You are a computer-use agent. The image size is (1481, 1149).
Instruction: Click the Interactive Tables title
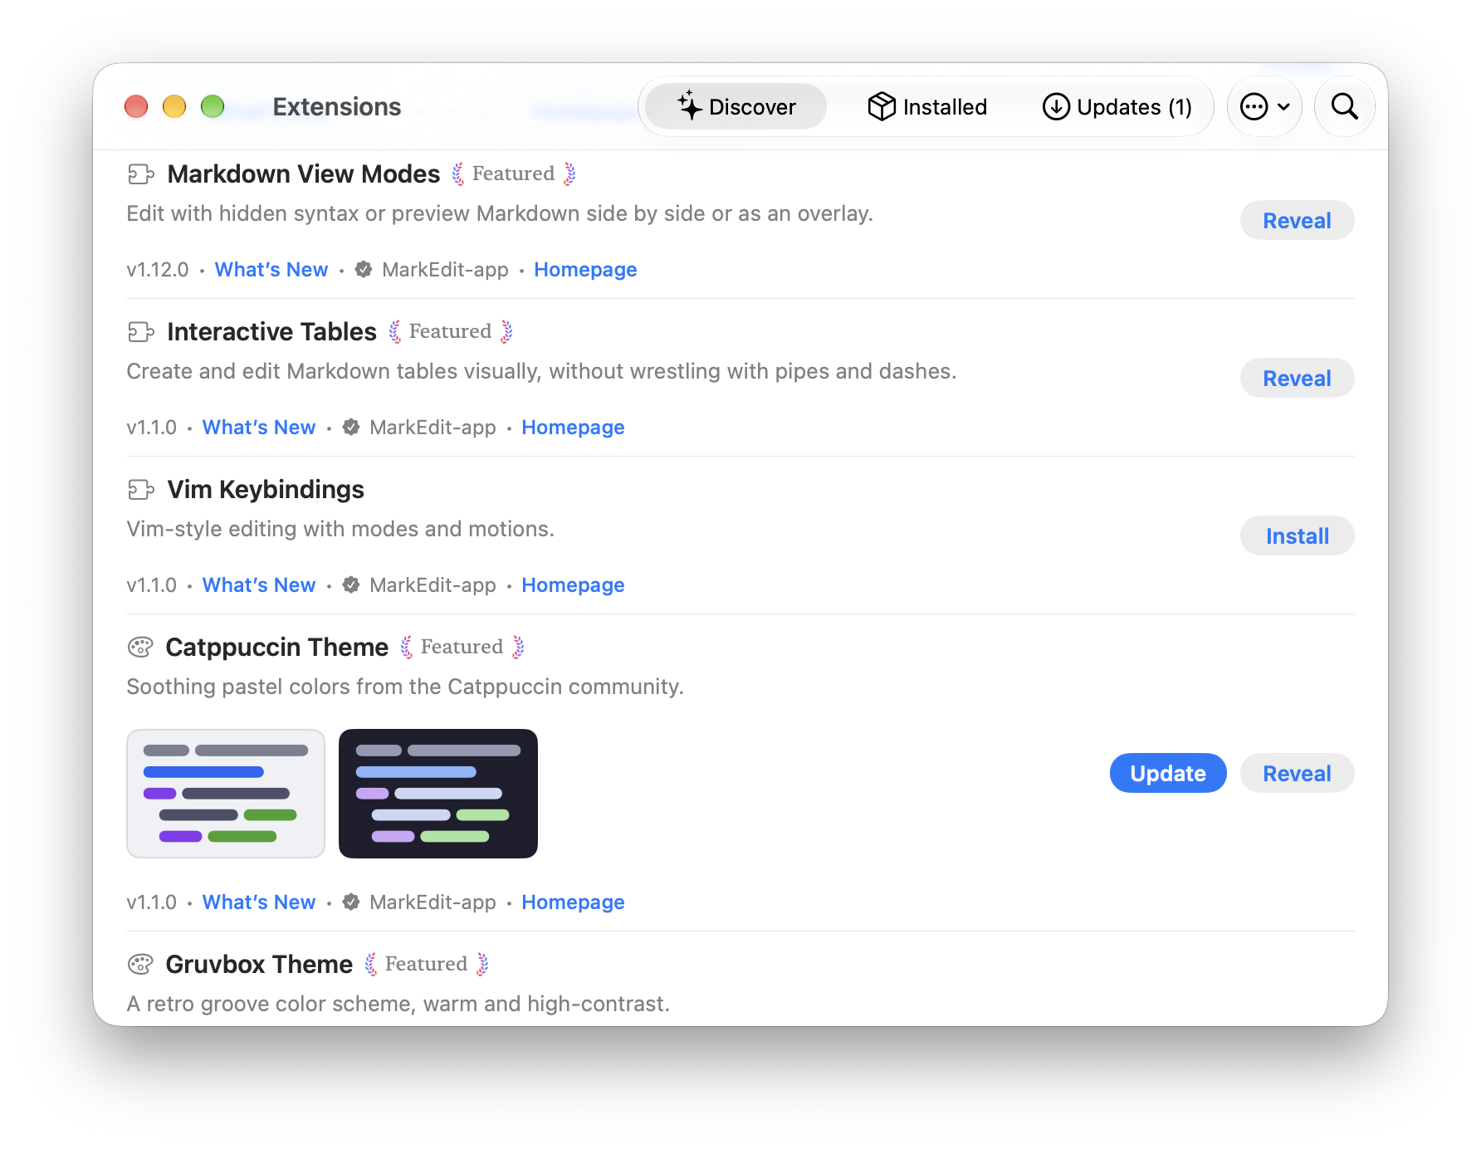[x=272, y=331]
